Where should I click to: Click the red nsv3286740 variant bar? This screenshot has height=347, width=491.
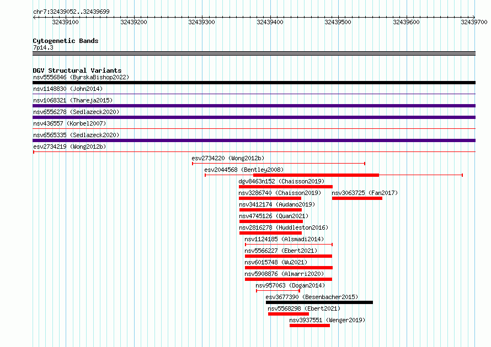270,198
